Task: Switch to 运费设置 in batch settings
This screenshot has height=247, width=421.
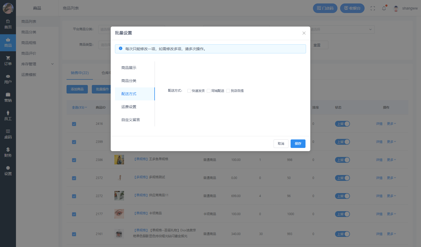Action: [129, 107]
